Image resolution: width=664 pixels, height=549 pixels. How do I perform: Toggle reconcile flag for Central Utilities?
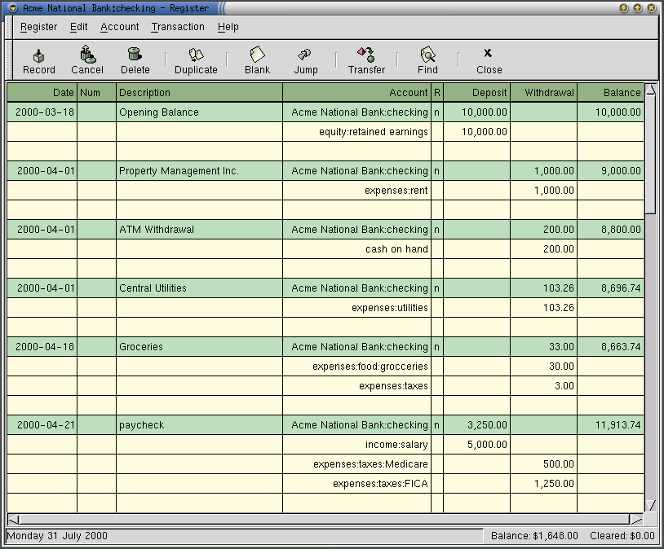[437, 288]
